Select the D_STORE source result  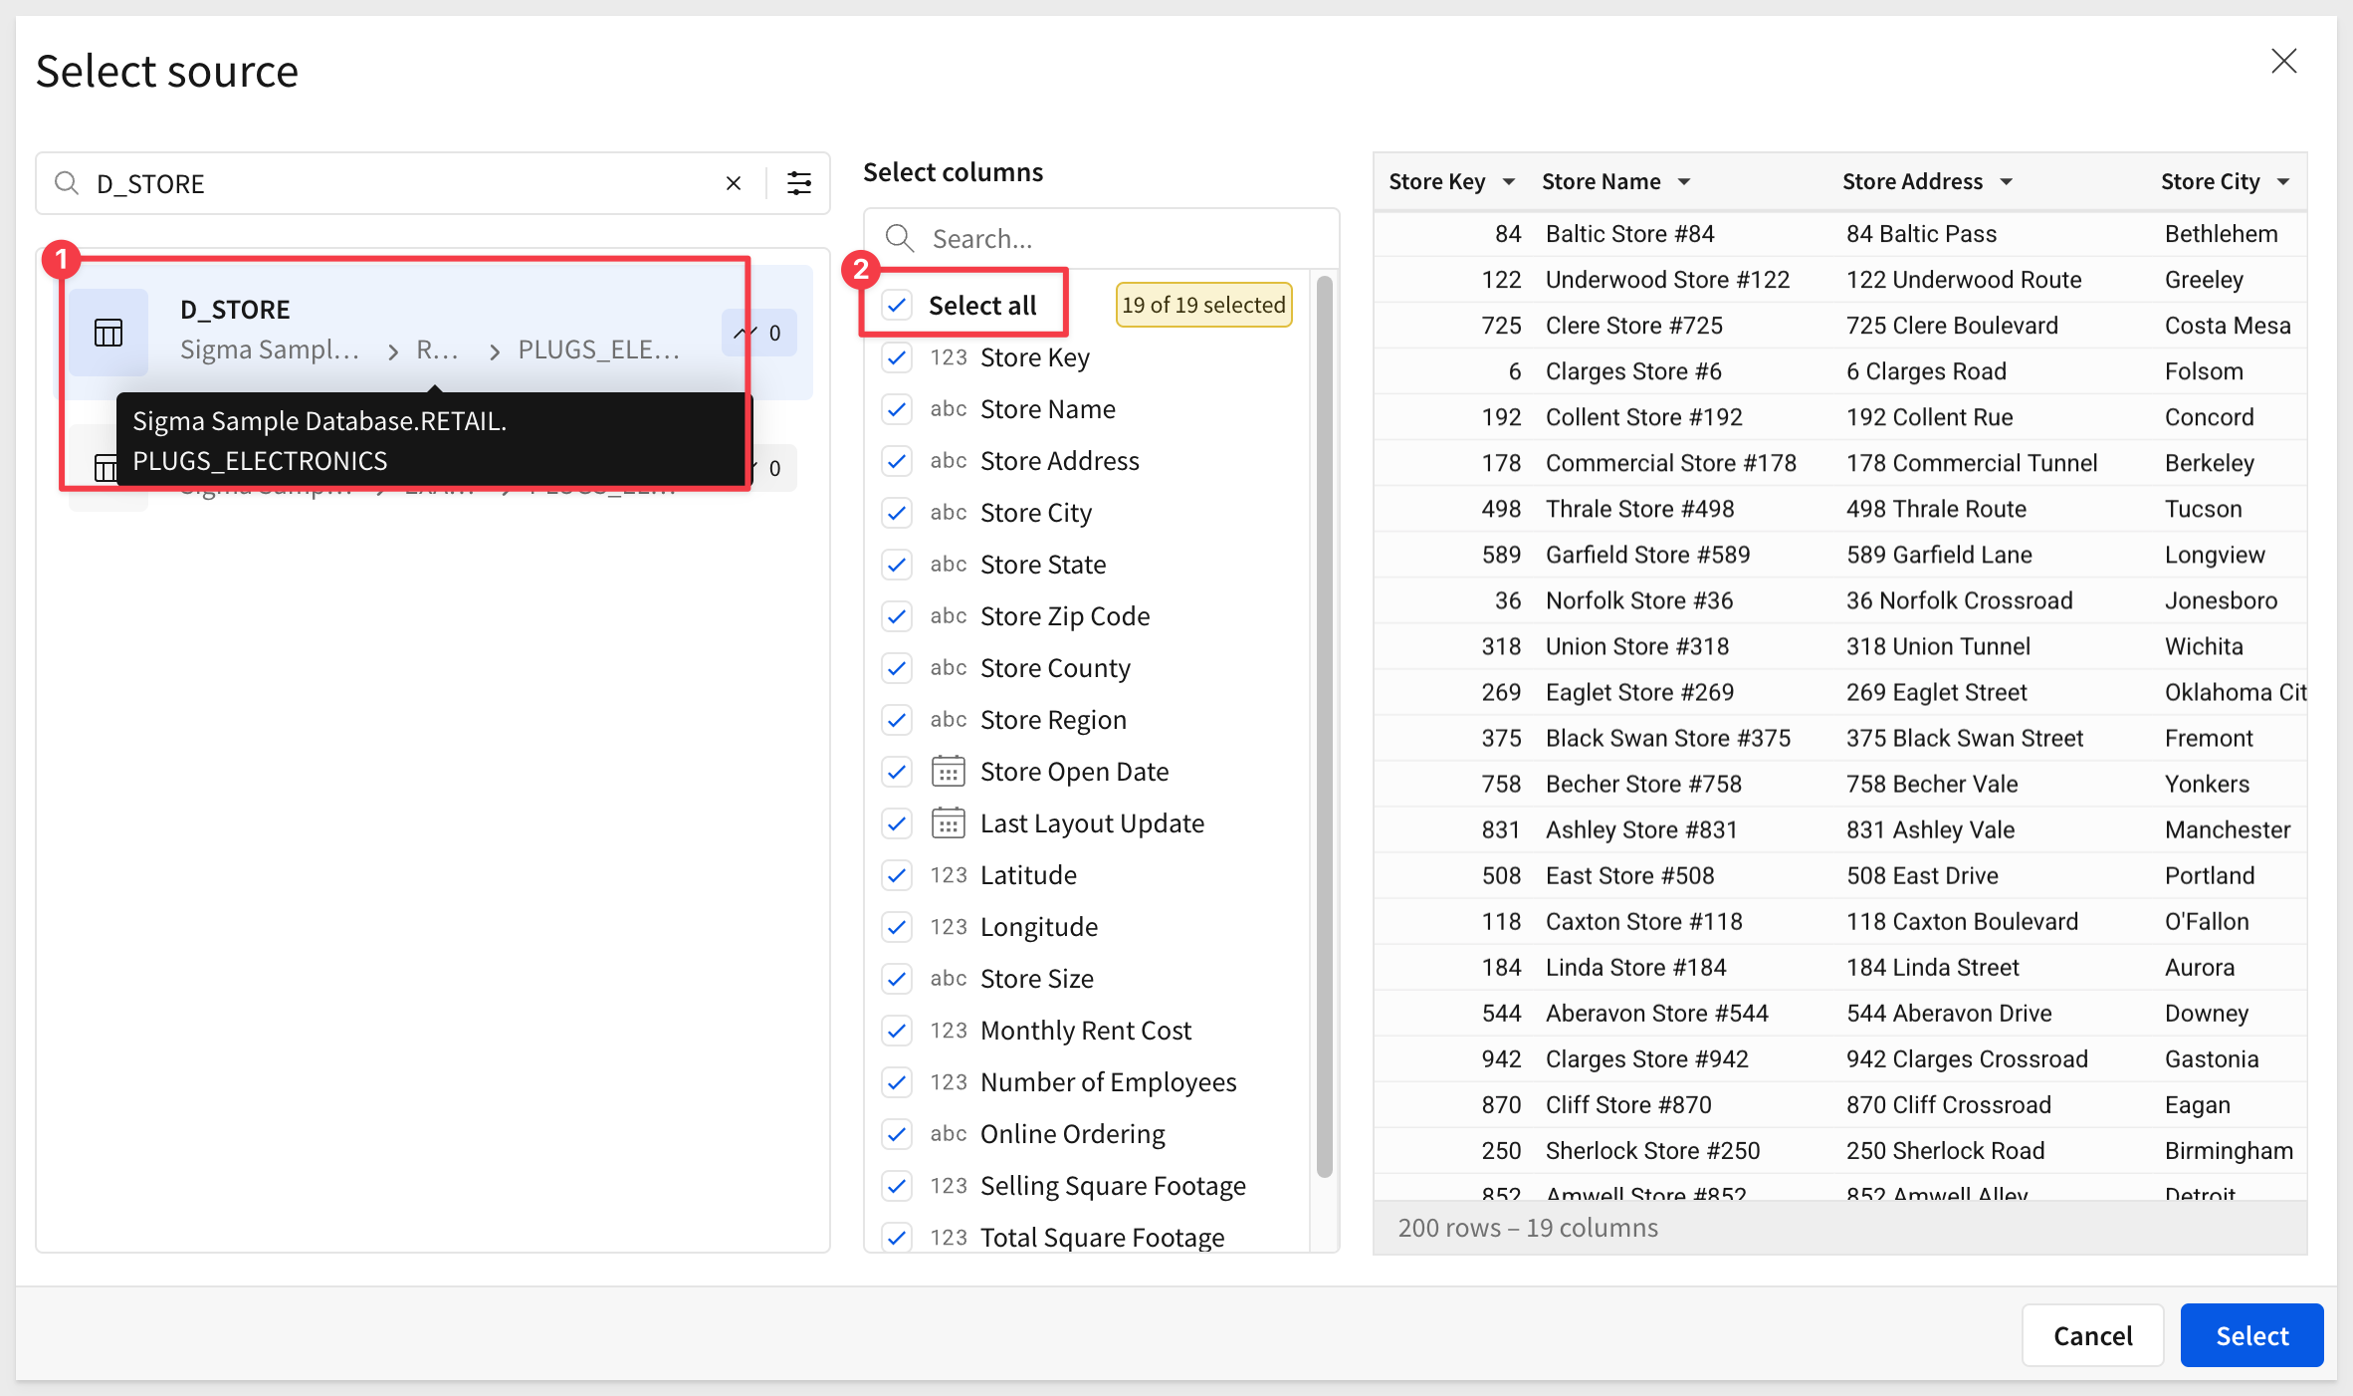tap(433, 333)
